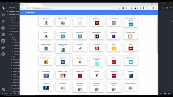Open the VS Code Explorer files icon
This screenshot has height=97, width=173.
[3, 9]
